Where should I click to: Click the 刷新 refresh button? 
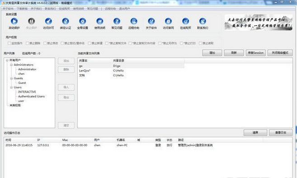[234, 53]
